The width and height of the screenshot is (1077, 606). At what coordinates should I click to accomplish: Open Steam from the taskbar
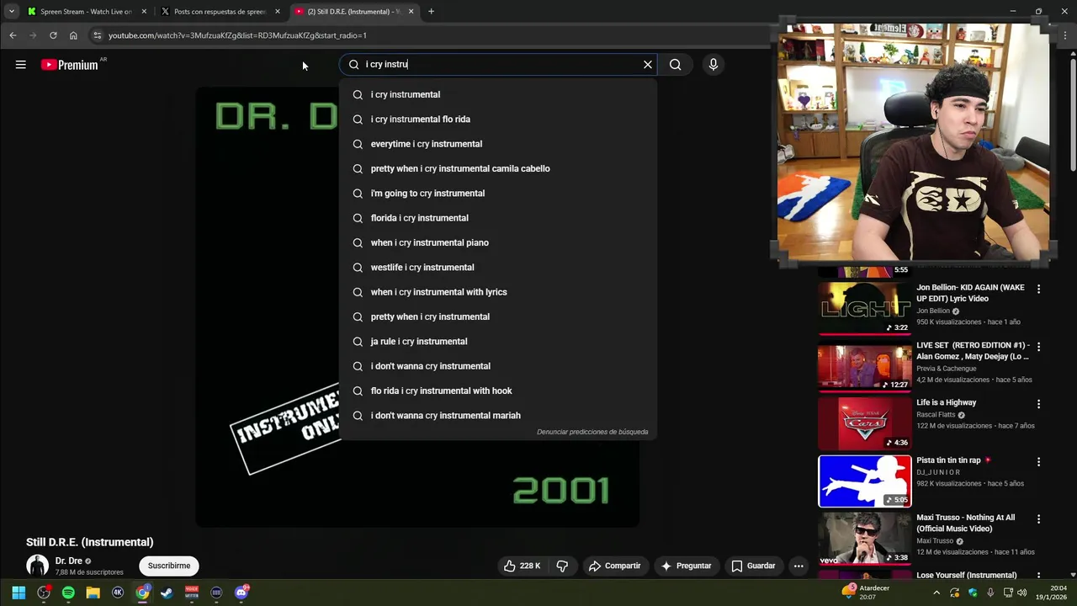point(167,593)
